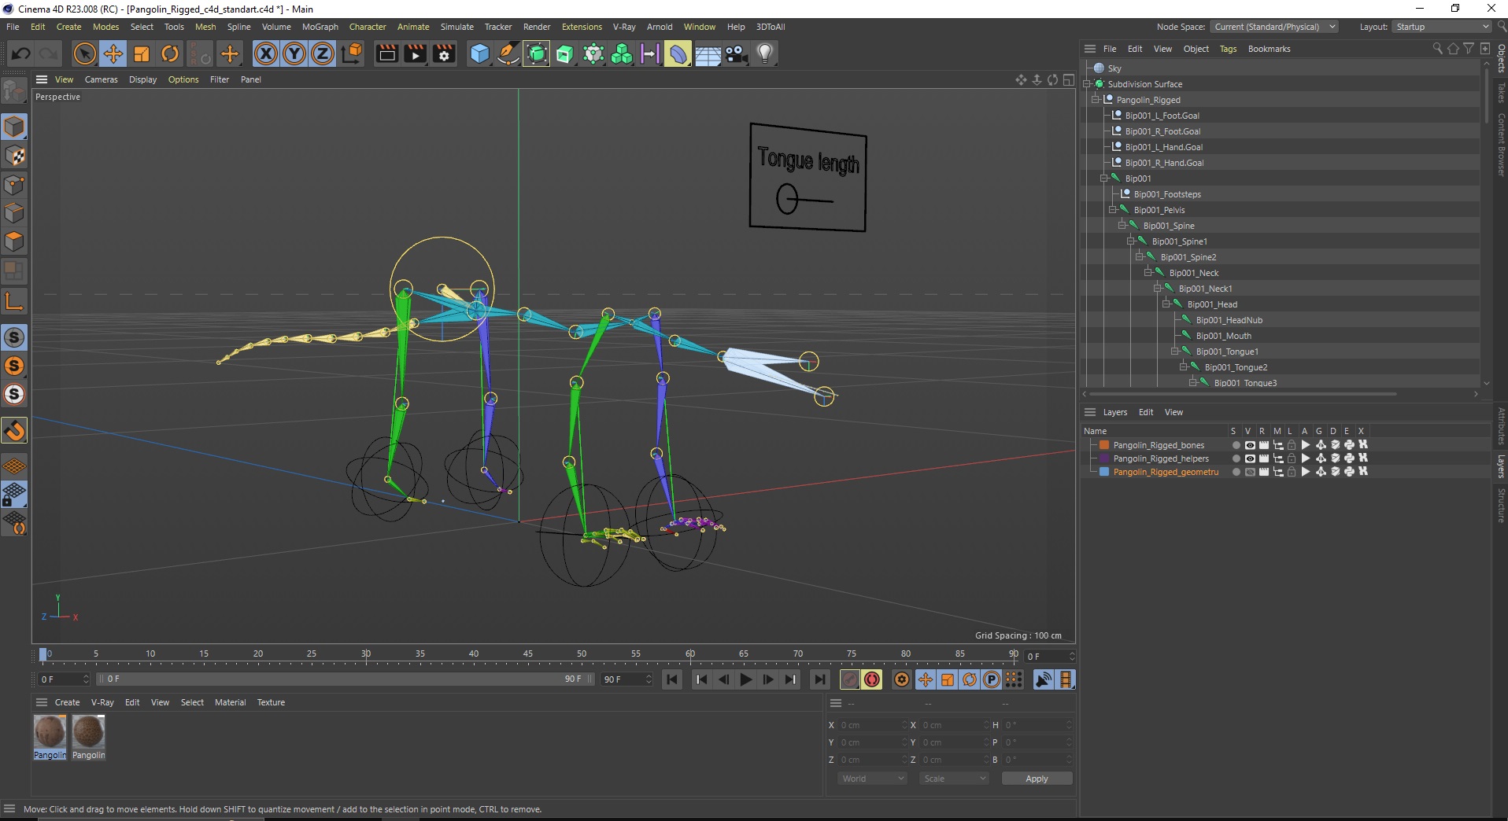This screenshot has height=821, width=1508.
Task: Go to end of animation
Action: click(x=819, y=679)
